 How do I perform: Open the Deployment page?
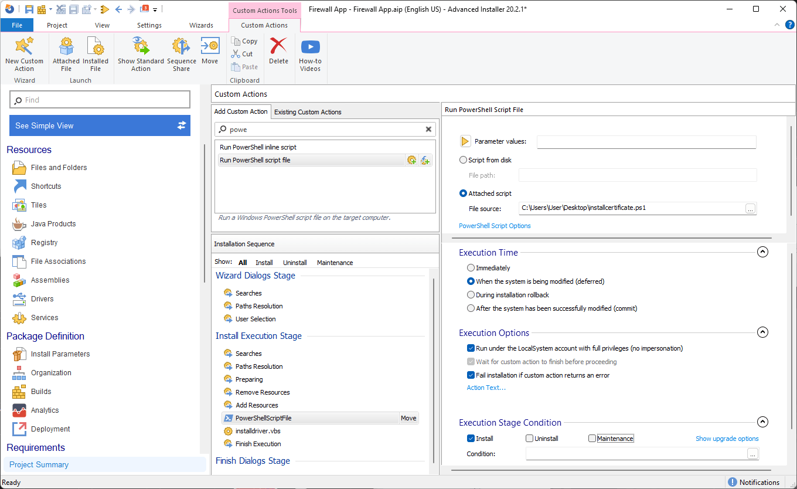point(50,429)
